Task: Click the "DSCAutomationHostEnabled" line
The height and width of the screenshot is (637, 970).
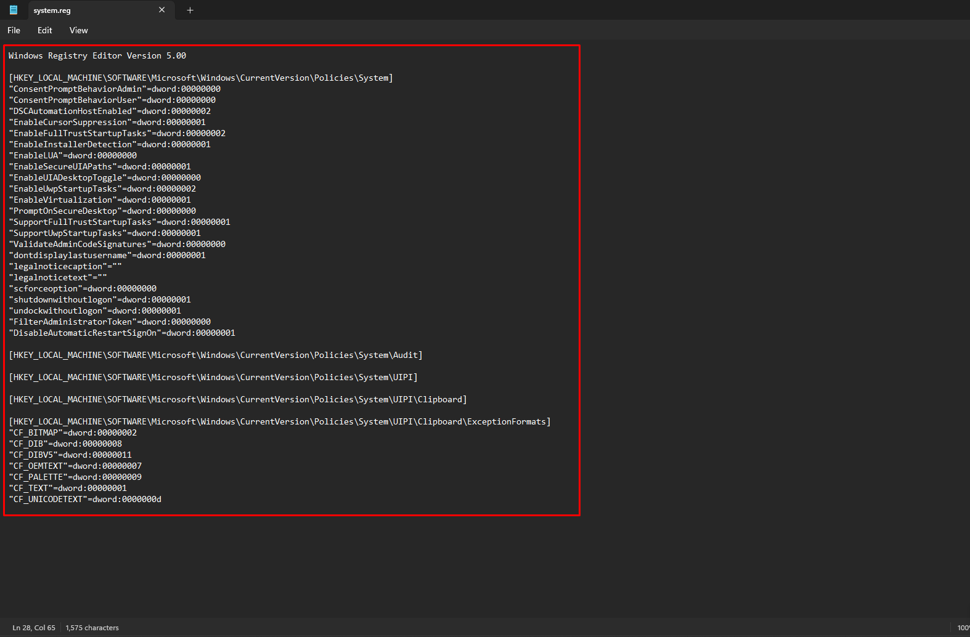Action: click(110, 111)
